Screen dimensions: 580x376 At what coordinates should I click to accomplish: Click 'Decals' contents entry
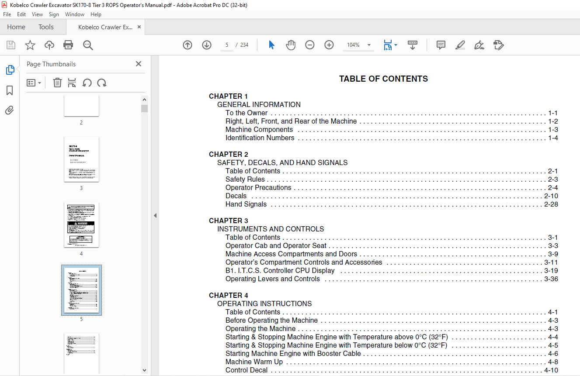pyautogui.click(x=236, y=196)
